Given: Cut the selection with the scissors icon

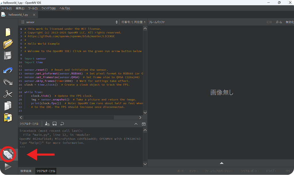Looking at the screenshot, I should click(x=8, y=94).
